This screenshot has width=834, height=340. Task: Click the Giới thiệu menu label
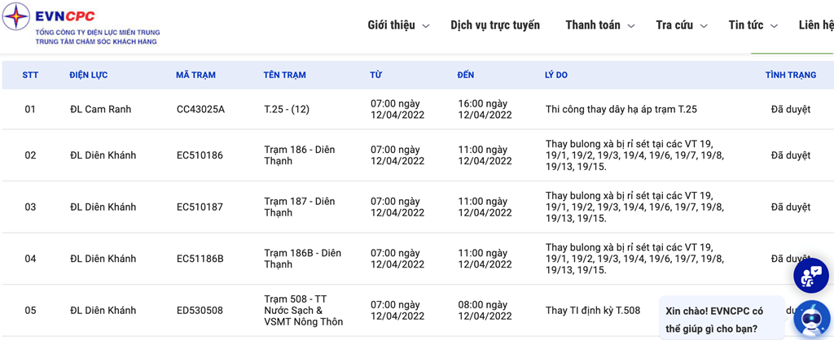(391, 25)
